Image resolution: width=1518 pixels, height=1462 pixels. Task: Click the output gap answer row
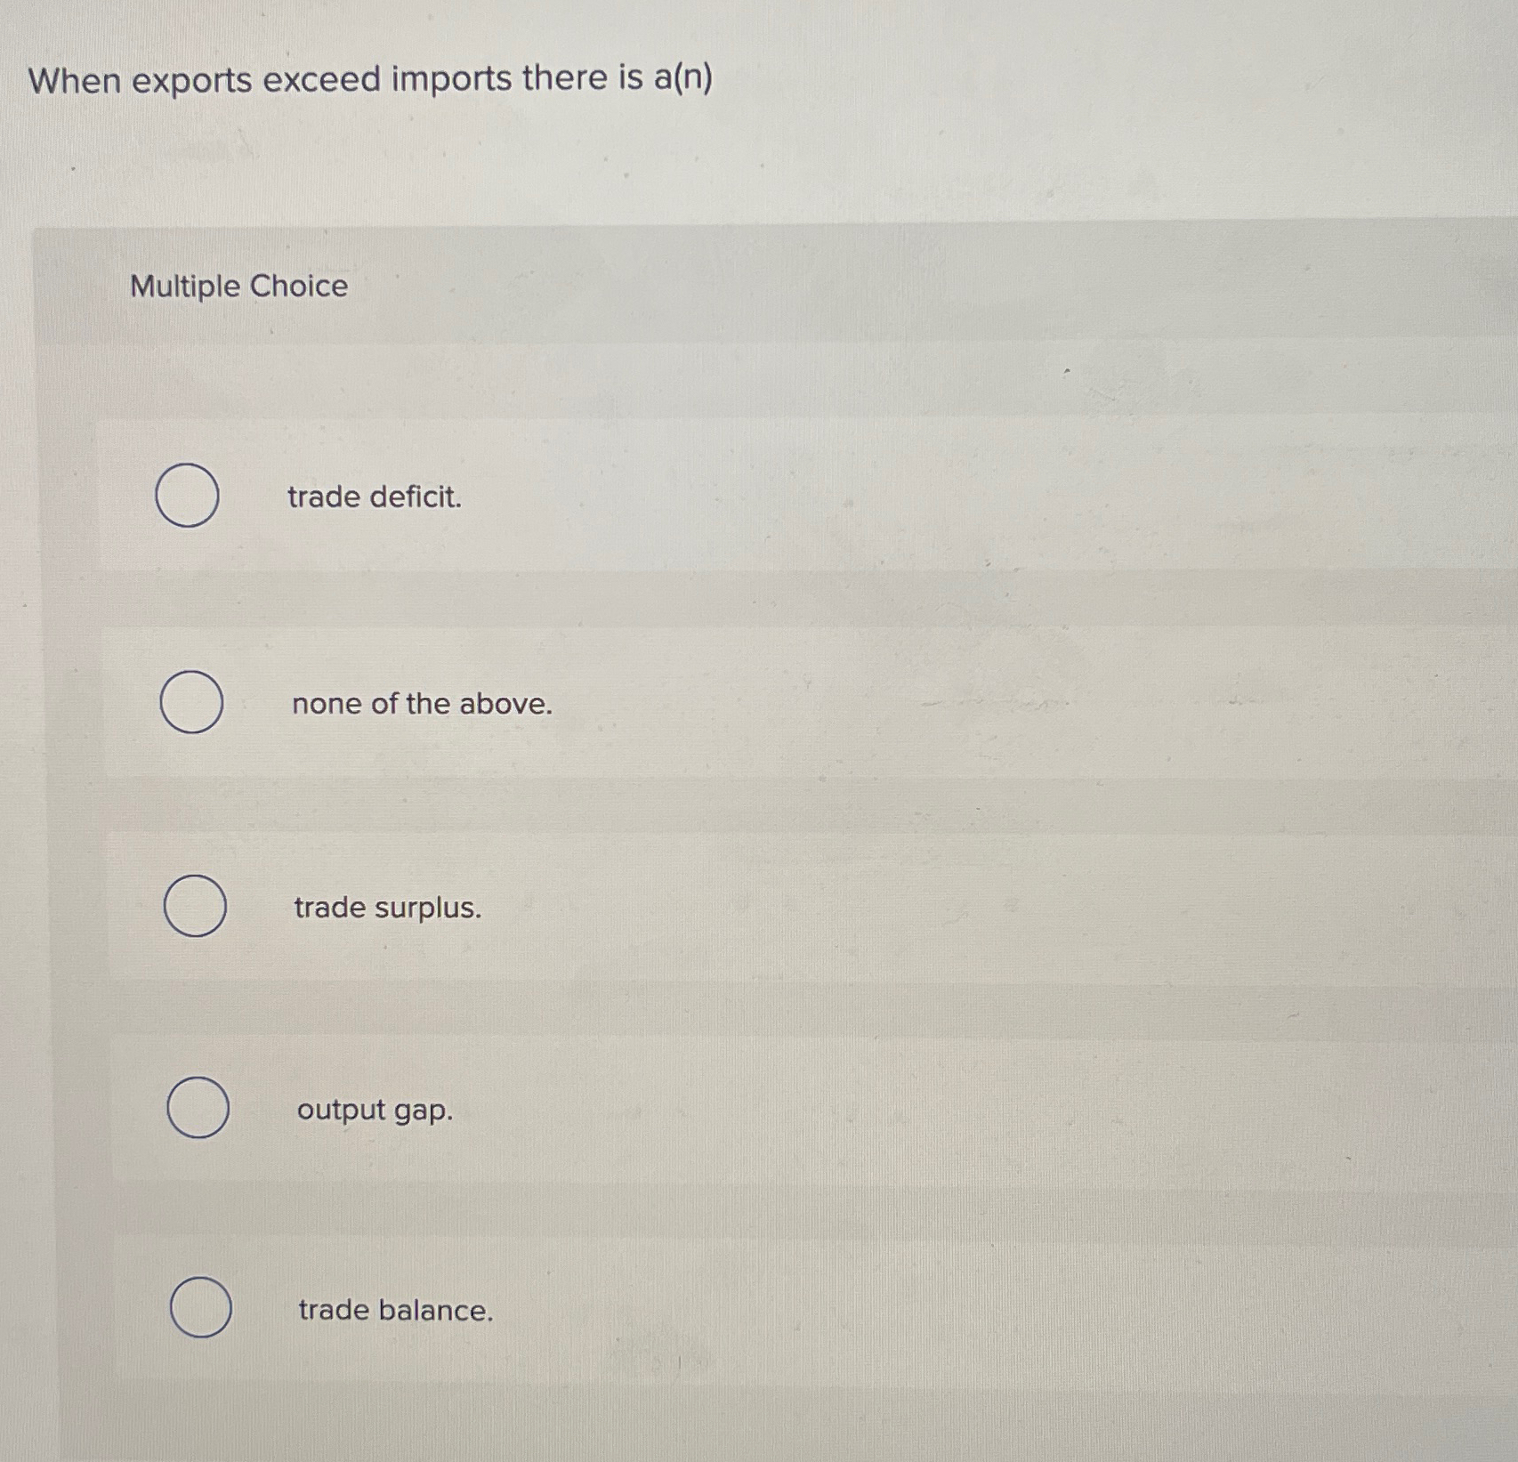coord(623,1108)
